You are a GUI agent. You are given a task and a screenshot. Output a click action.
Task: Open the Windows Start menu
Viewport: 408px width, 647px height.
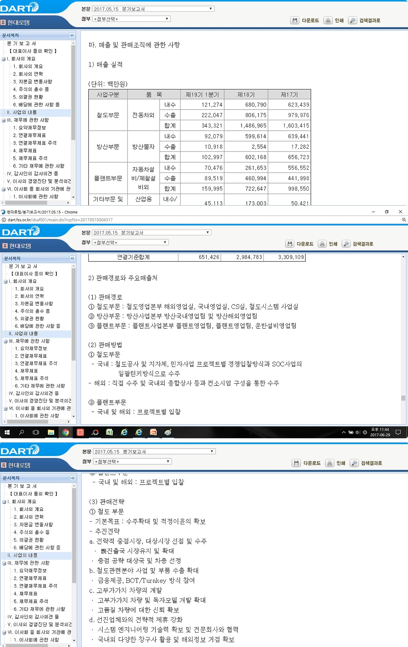pos(7,432)
